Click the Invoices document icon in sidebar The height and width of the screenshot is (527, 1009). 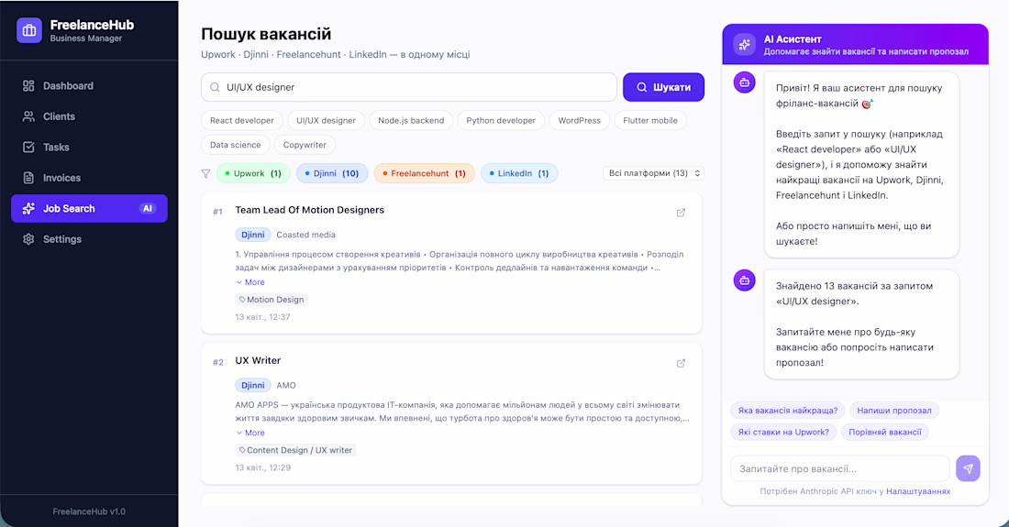[x=28, y=178]
